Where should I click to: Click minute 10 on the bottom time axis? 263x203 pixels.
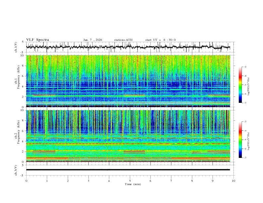(233, 181)
